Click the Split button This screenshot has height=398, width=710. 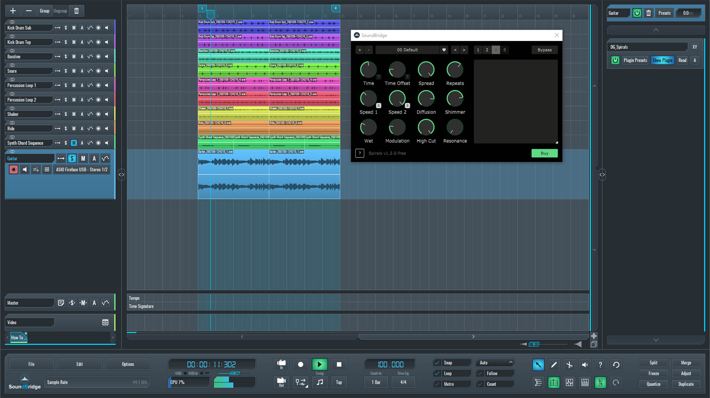(x=654, y=363)
